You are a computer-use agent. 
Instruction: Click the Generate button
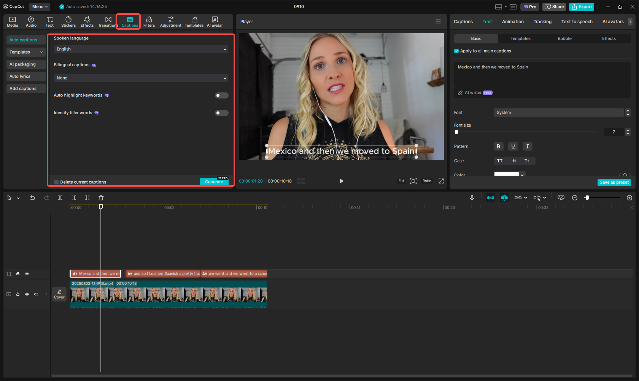coord(214,182)
